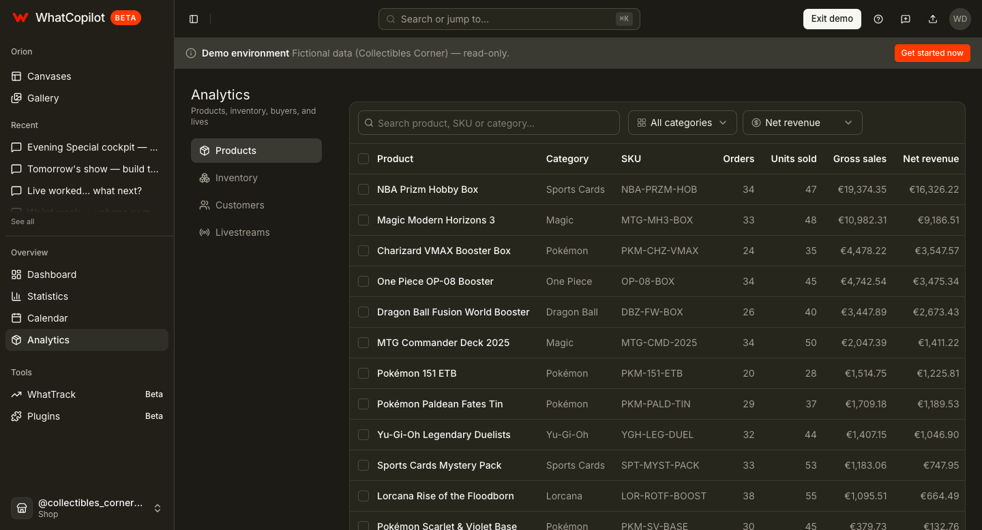Screen dimensions: 982x530
Task: Check the MTG Commander Deck 2025 row
Action: (363, 343)
